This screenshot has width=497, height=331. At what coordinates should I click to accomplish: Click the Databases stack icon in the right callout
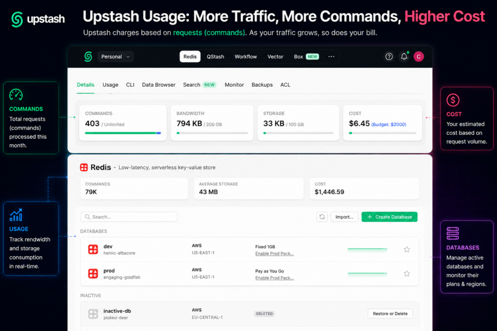453,233
